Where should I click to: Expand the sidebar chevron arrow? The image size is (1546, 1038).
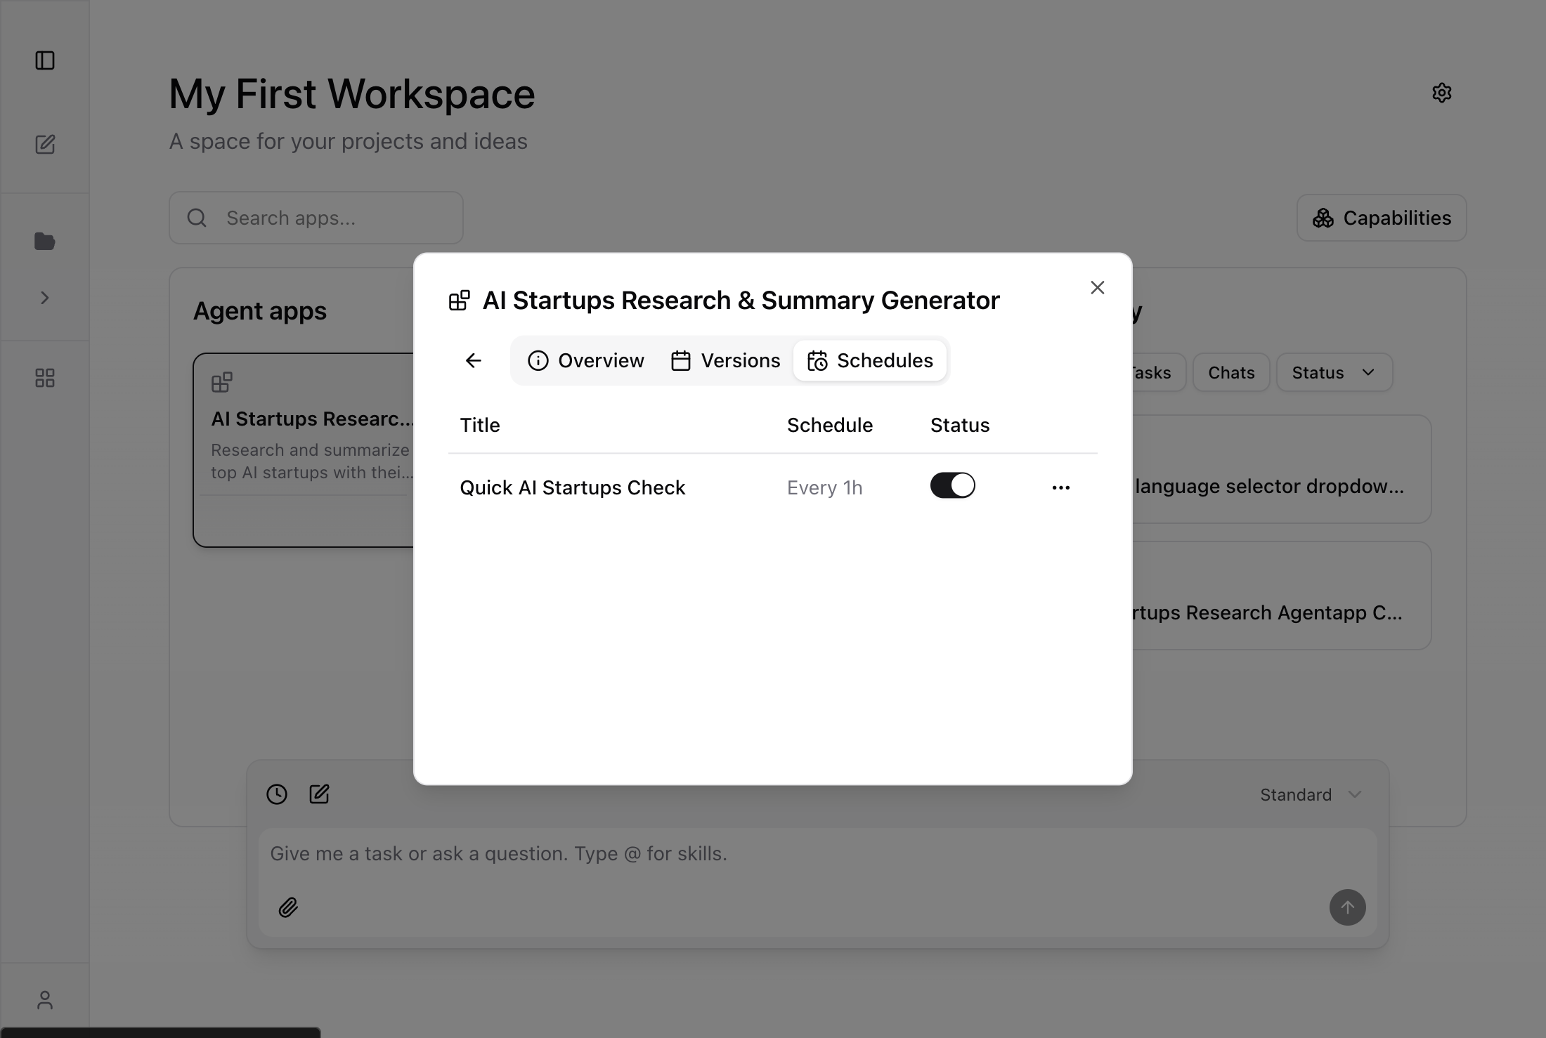pos(45,298)
